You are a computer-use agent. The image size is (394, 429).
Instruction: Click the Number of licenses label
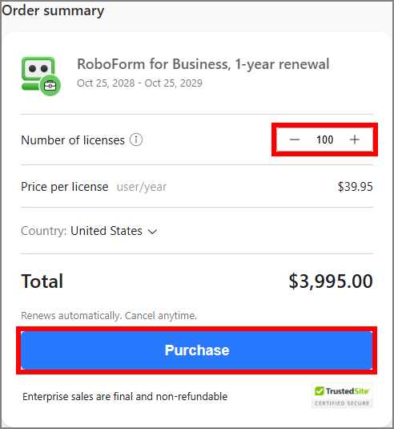73,140
